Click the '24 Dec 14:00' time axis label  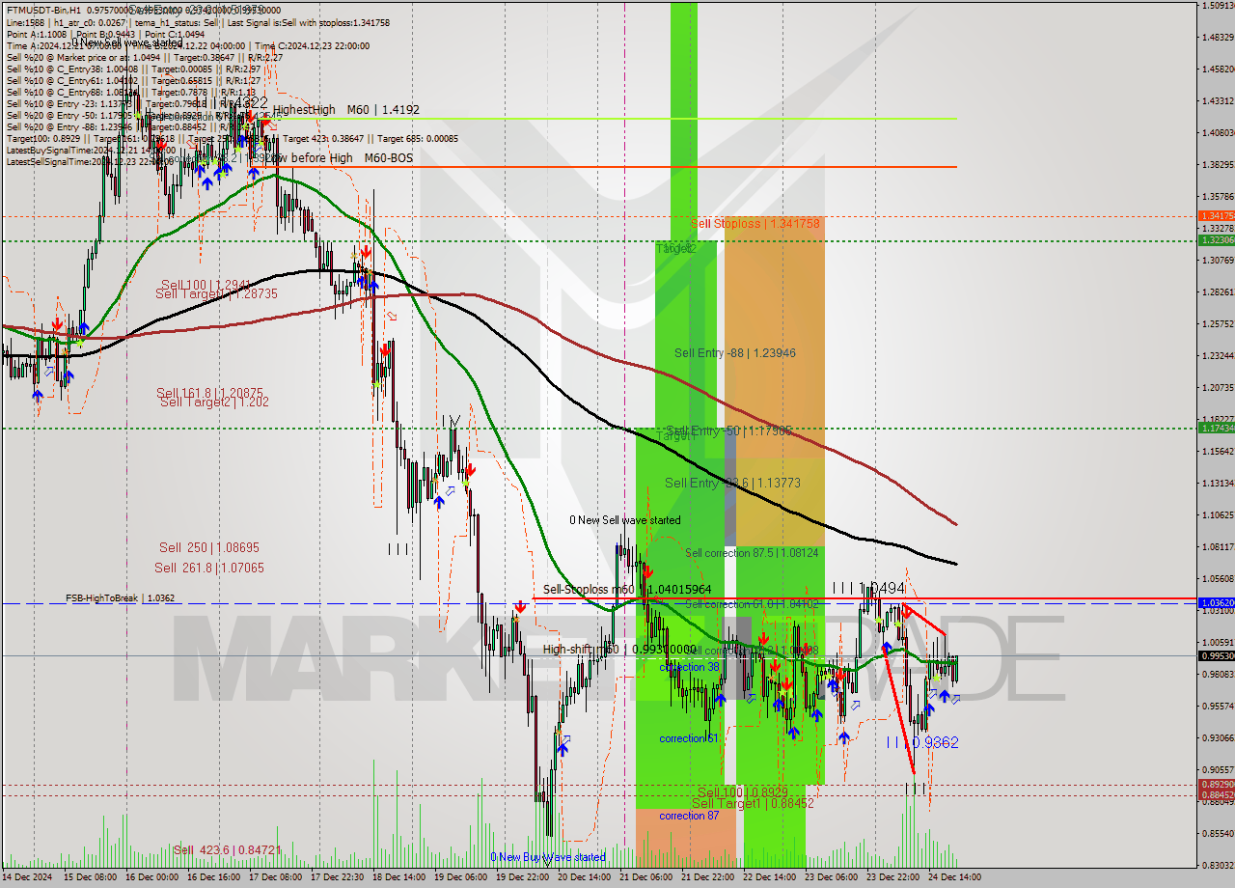(954, 877)
